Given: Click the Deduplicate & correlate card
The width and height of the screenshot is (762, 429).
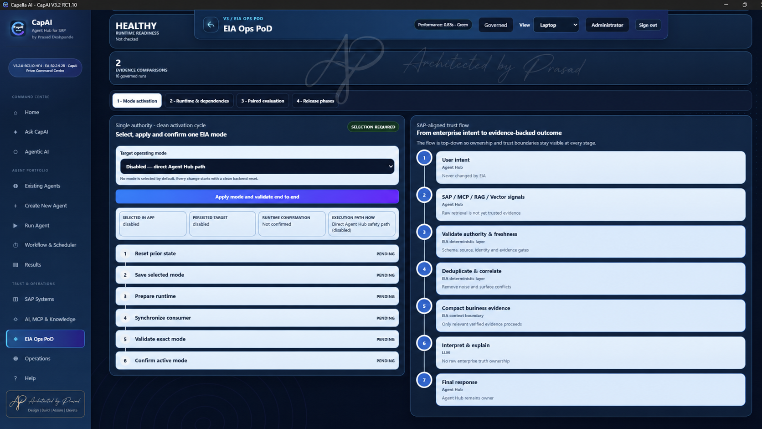Looking at the screenshot, I should [591, 279].
